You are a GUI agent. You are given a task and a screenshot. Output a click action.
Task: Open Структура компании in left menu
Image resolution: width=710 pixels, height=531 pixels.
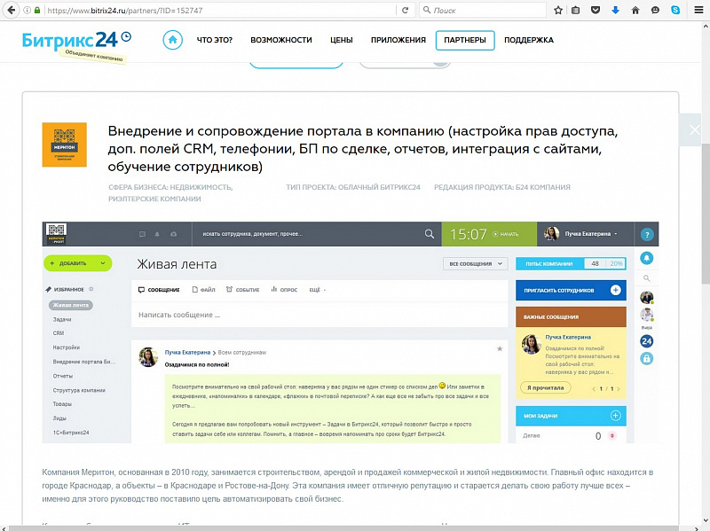pyautogui.click(x=79, y=390)
